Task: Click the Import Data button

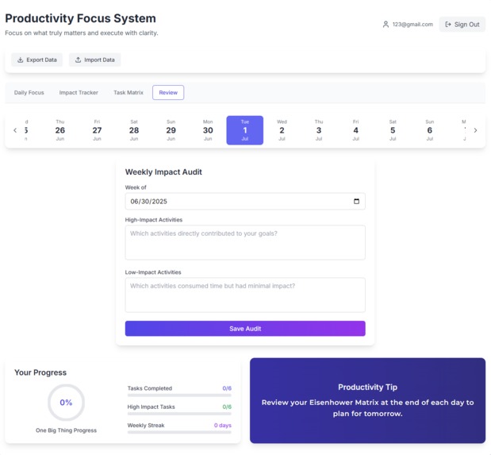Action: coord(95,60)
